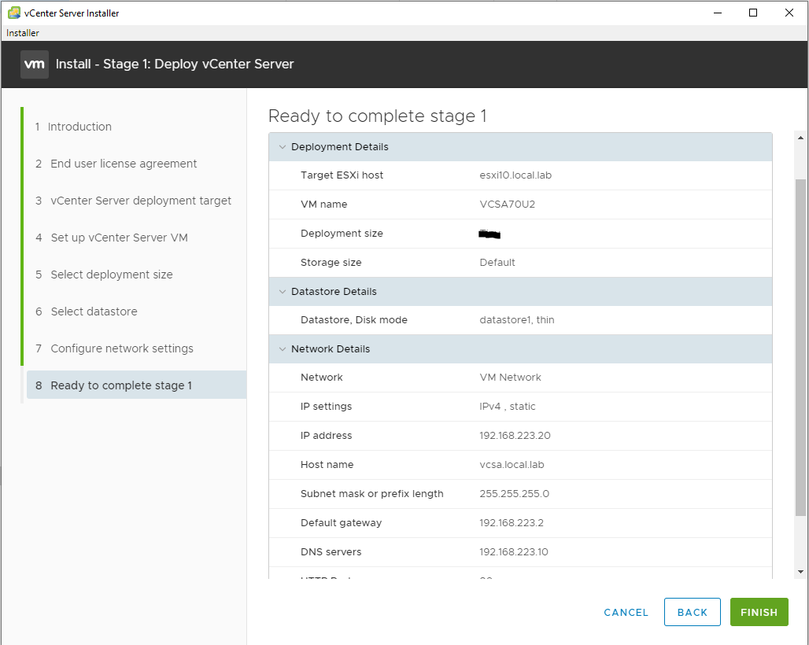809x645 pixels.
Task: Select step 3 vCenter Server deployment target
Action: 133,201
